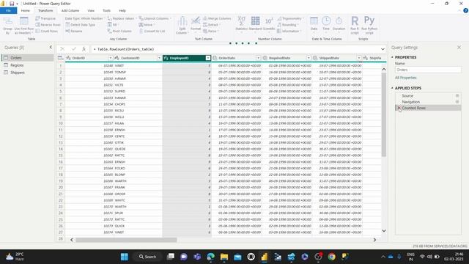Collapse the Queries pane
The height and width of the screenshot is (264, 469).
pos(51,47)
